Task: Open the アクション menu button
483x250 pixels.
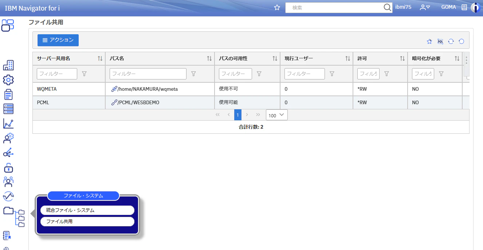Action: click(58, 40)
